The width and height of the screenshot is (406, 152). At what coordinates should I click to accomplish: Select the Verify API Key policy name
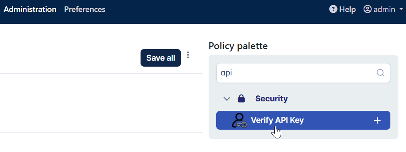click(277, 120)
